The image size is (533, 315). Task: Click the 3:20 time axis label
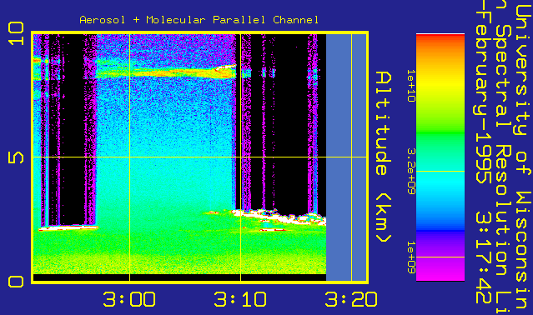[x=351, y=299]
